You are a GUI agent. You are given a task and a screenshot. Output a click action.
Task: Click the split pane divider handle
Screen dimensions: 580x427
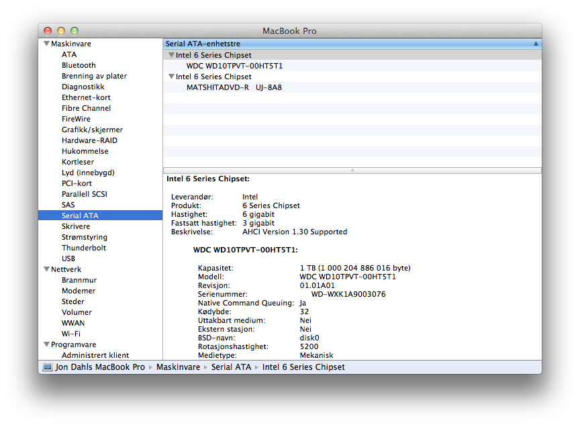click(x=352, y=171)
